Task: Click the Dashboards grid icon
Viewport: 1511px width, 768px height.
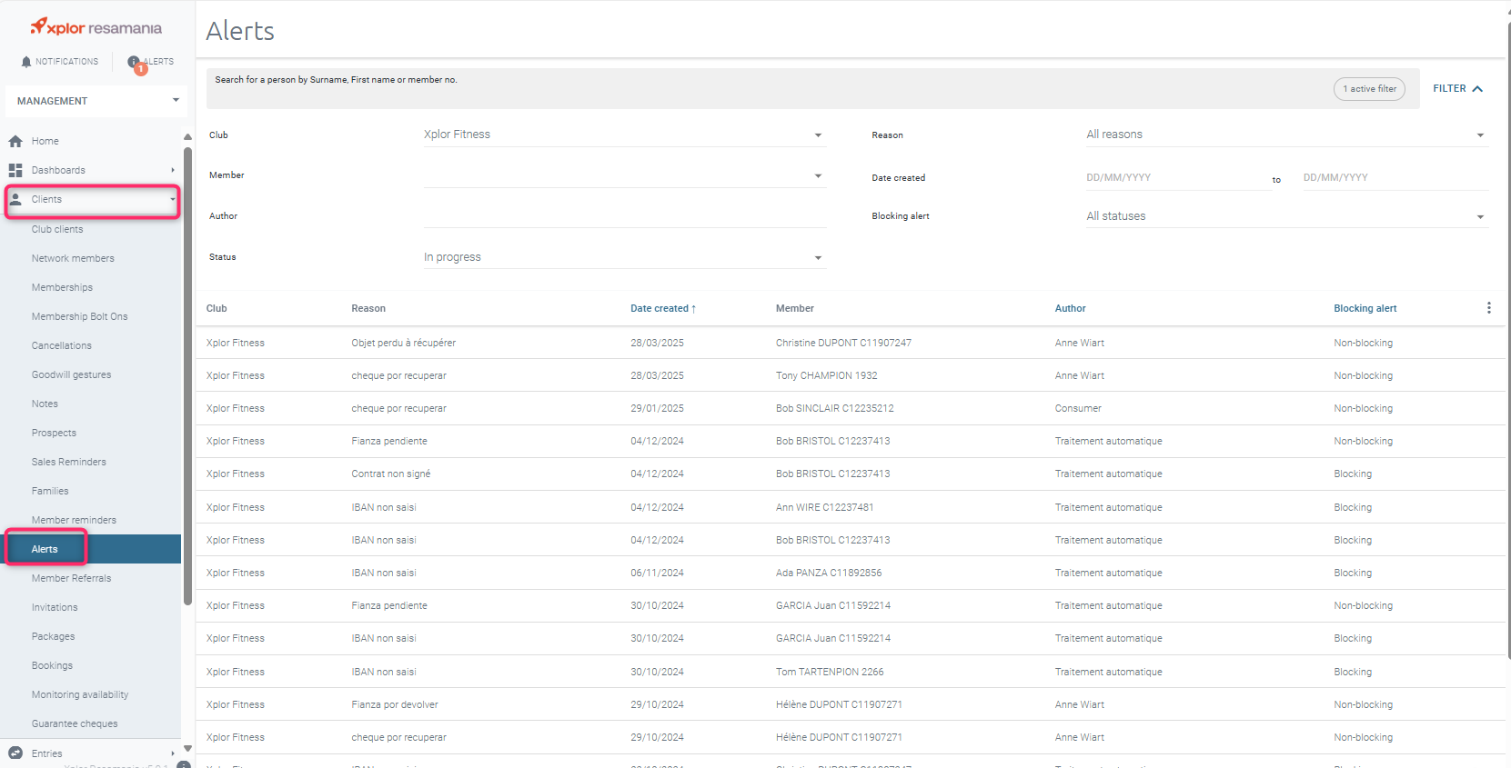Action: pos(15,170)
